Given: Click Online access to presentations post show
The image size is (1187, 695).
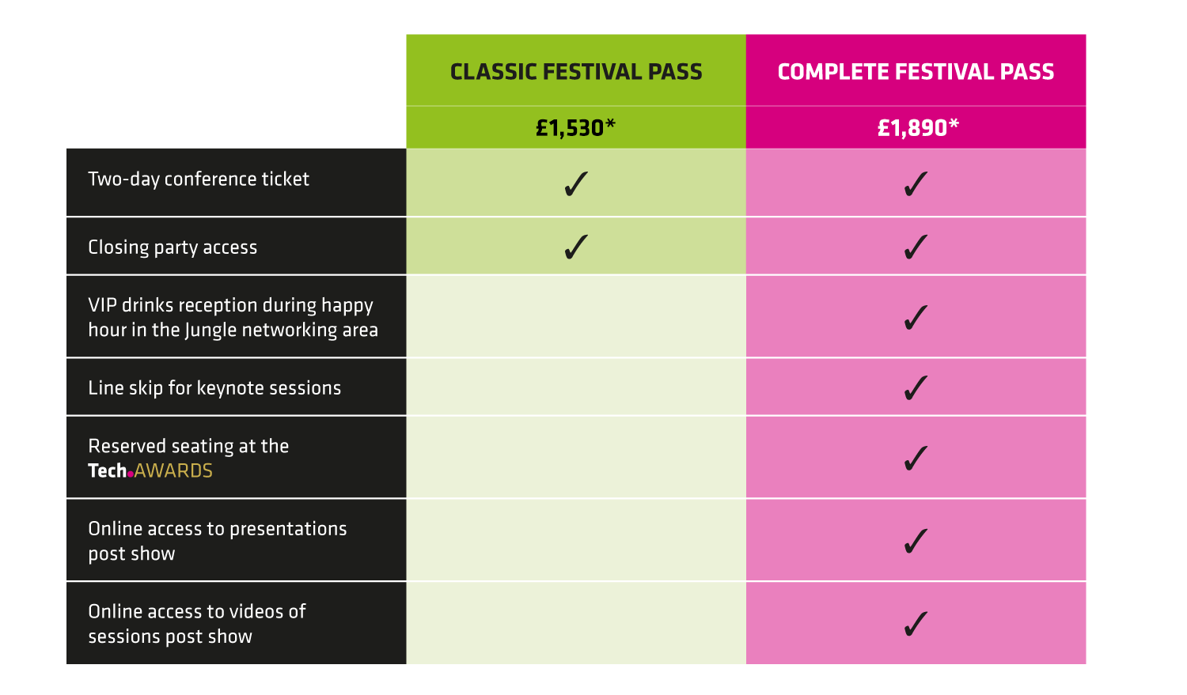Looking at the screenshot, I should (x=218, y=541).
